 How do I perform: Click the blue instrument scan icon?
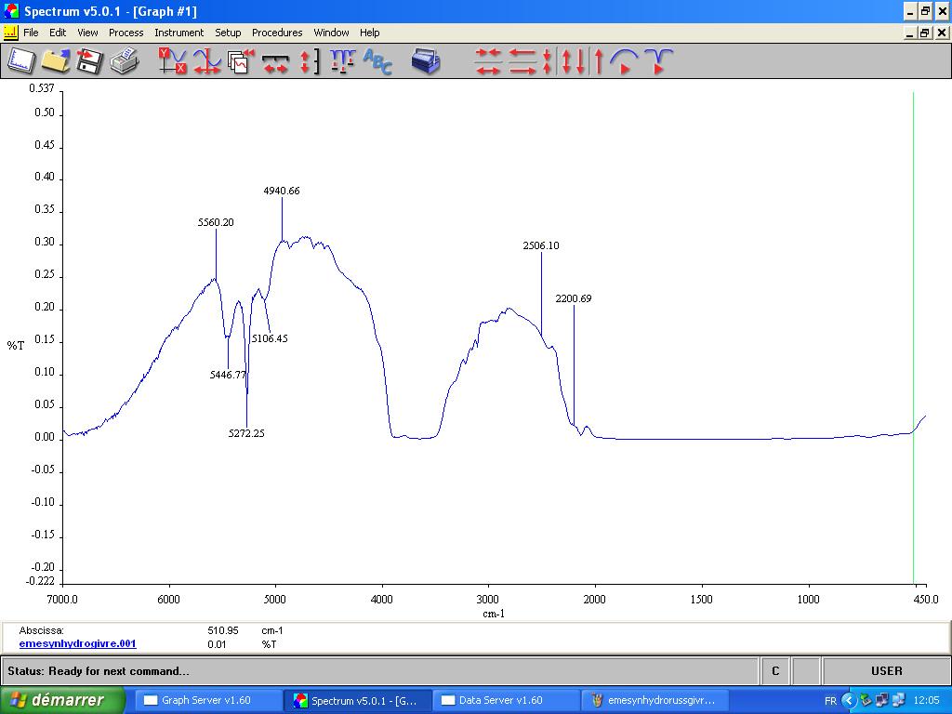click(x=426, y=61)
